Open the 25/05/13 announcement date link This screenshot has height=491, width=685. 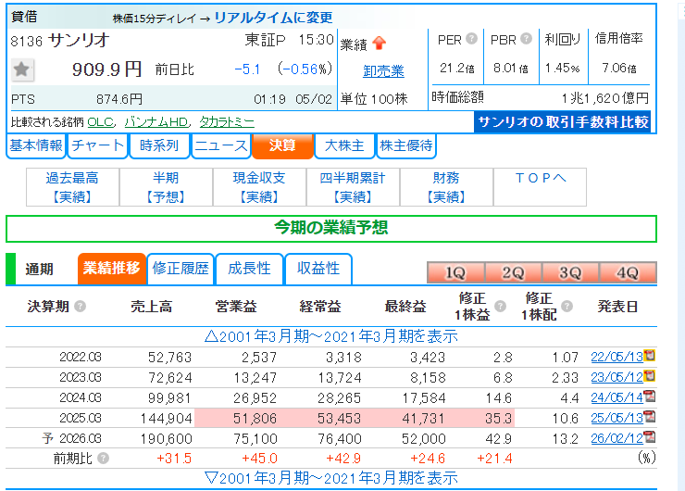pyautogui.click(x=616, y=418)
